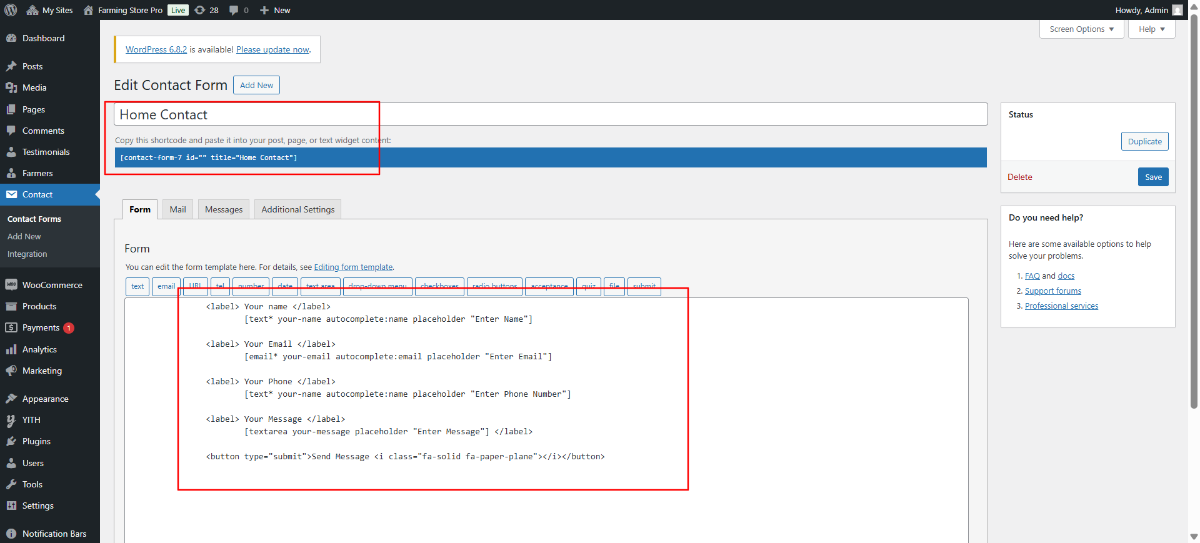Open Notification Bars menu
Viewport: 1200px width, 543px height.
tap(50, 534)
